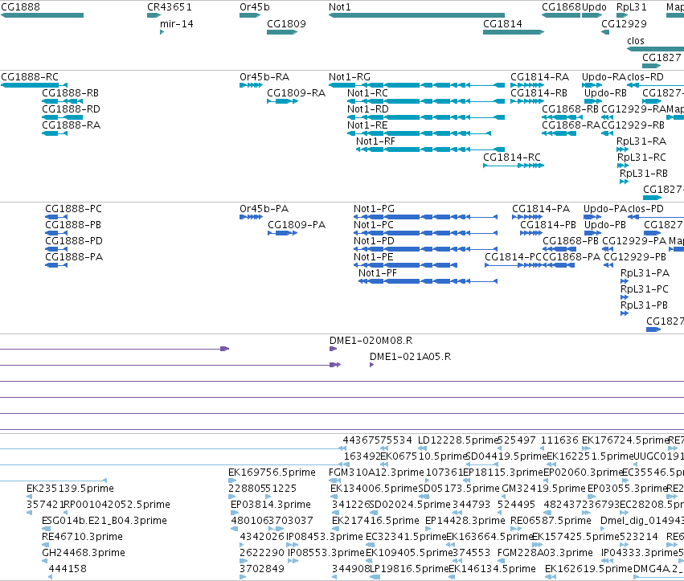Click transcript CG1814-RC

tap(514, 166)
